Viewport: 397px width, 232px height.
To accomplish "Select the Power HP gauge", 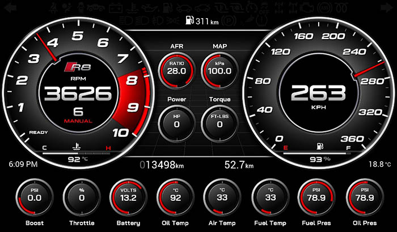I will pyautogui.click(x=176, y=123).
